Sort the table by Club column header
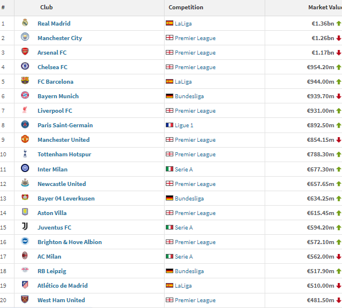Image resolution: width=342 pixels, height=308 pixels. 47,8
